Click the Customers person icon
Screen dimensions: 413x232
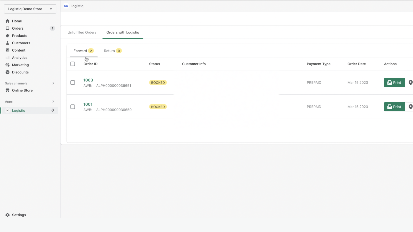tap(7, 43)
